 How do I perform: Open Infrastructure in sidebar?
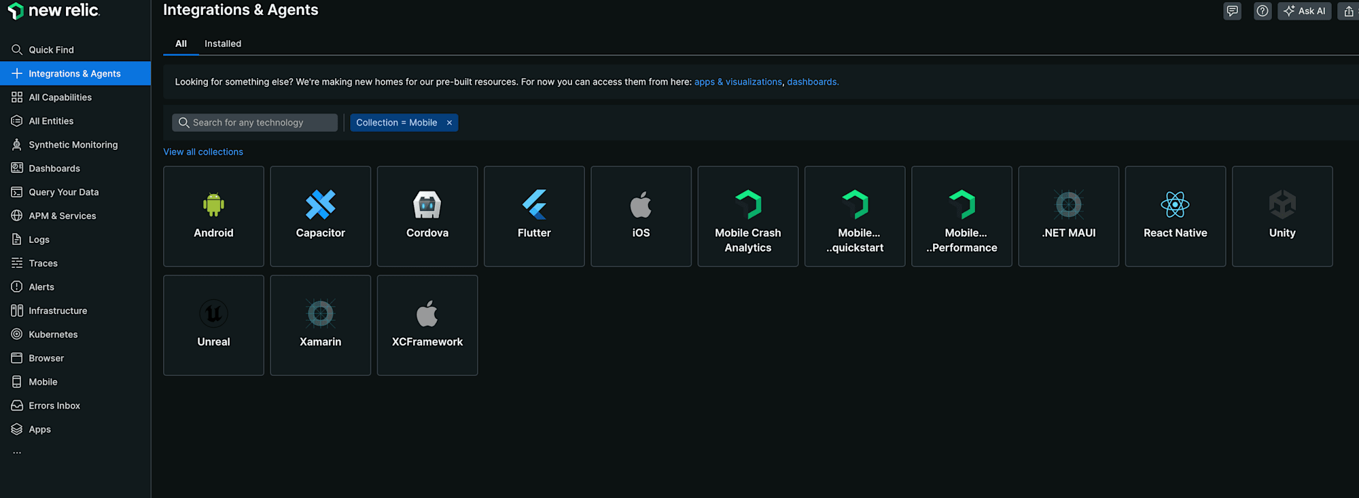(x=75, y=311)
